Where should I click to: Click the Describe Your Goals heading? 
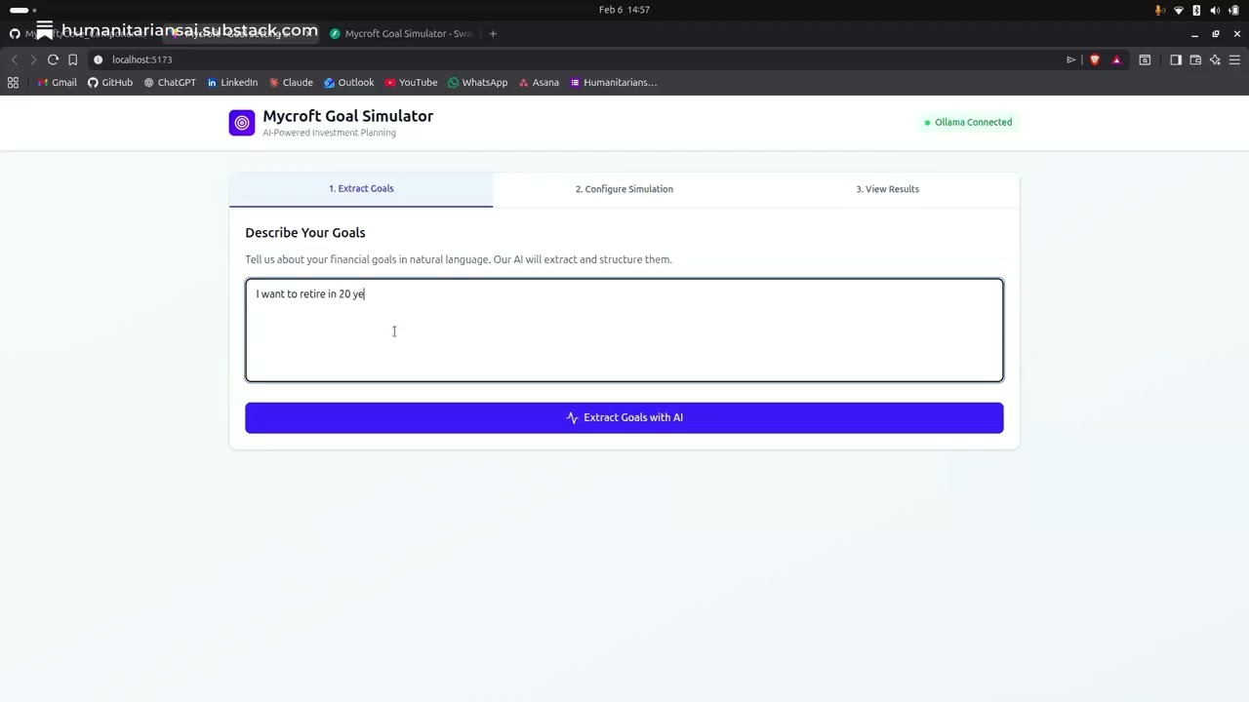(x=305, y=233)
